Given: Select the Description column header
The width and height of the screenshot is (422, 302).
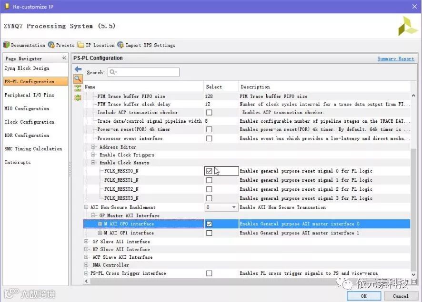Looking at the screenshot, I should click(324, 87).
